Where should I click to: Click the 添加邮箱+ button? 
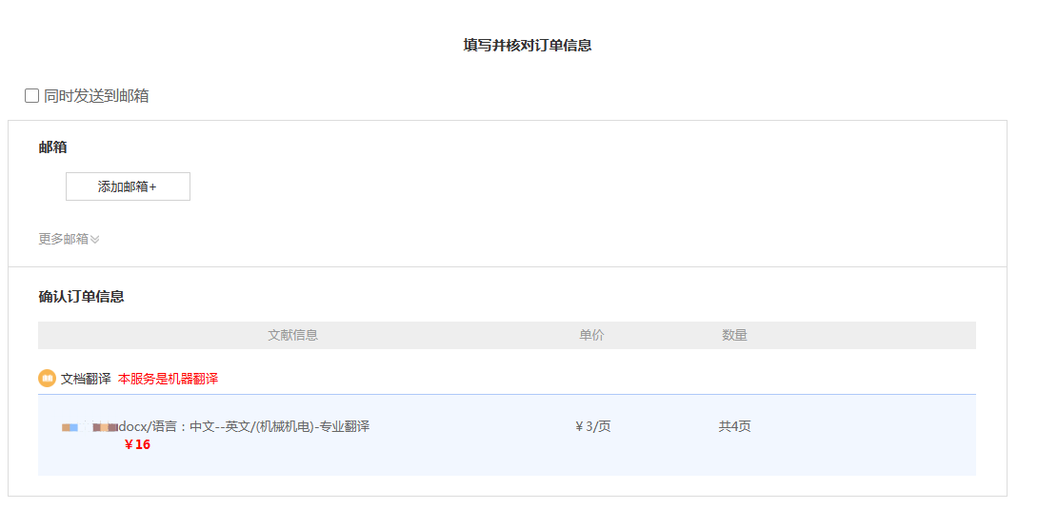pyautogui.click(x=128, y=186)
